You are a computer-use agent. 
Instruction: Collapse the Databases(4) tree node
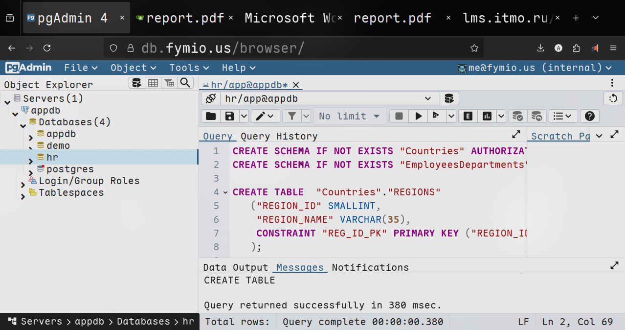tap(23, 126)
